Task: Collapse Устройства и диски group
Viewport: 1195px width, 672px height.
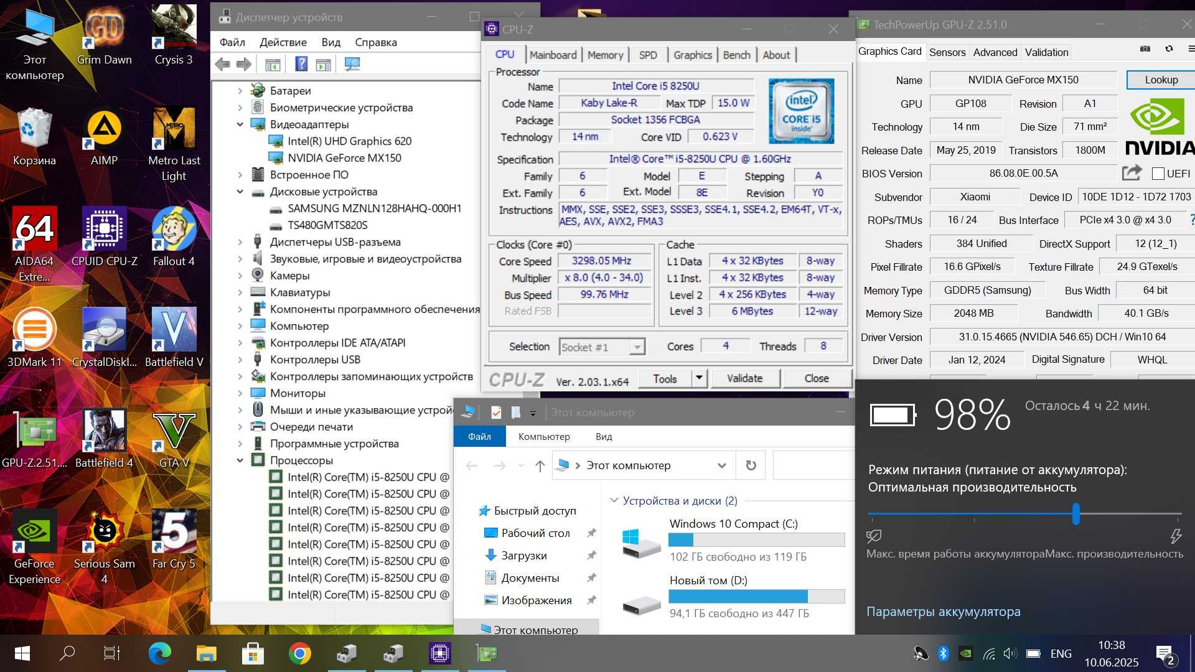Action: (614, 501)
